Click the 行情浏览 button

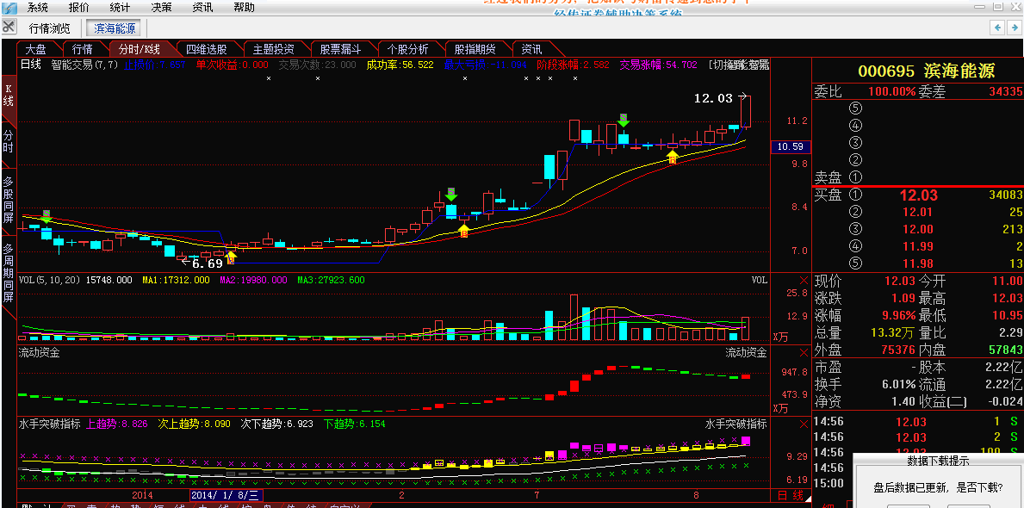pyautogui.click(x=50, y=28)
